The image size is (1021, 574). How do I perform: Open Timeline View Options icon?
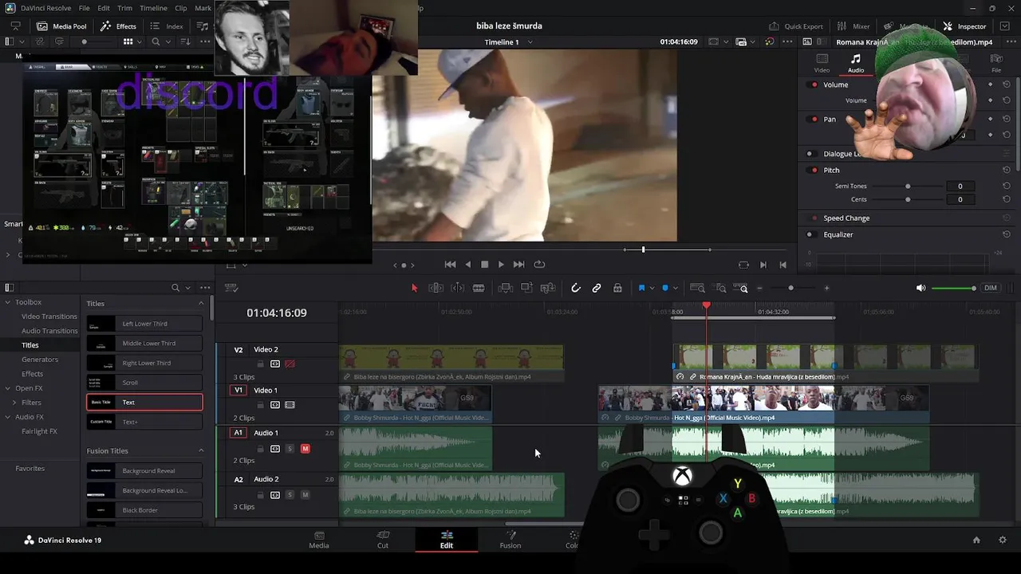coord(232,288)
